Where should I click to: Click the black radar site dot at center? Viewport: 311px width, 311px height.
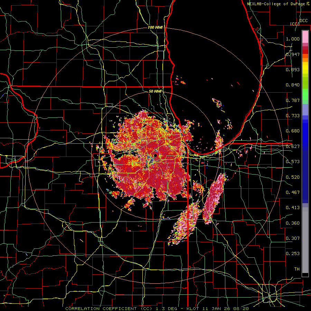(x=155, y=155)
